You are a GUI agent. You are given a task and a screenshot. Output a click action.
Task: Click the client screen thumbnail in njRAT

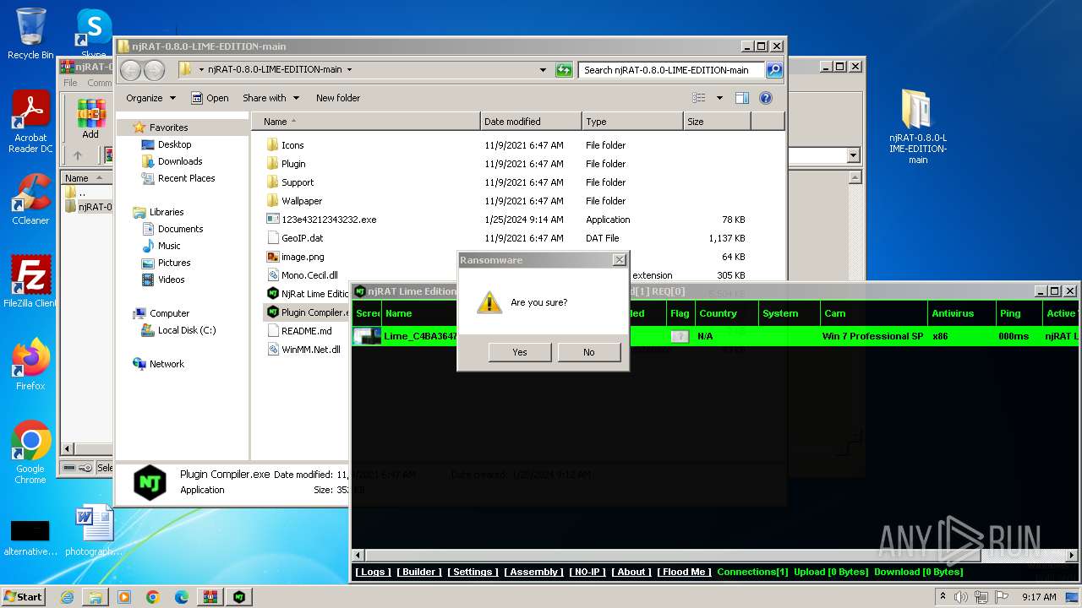pyautogui.click(x=368, y=336)
